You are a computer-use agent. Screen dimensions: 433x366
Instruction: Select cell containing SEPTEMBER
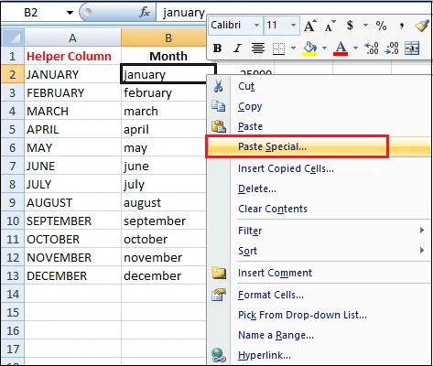click(x=72, y=221)
